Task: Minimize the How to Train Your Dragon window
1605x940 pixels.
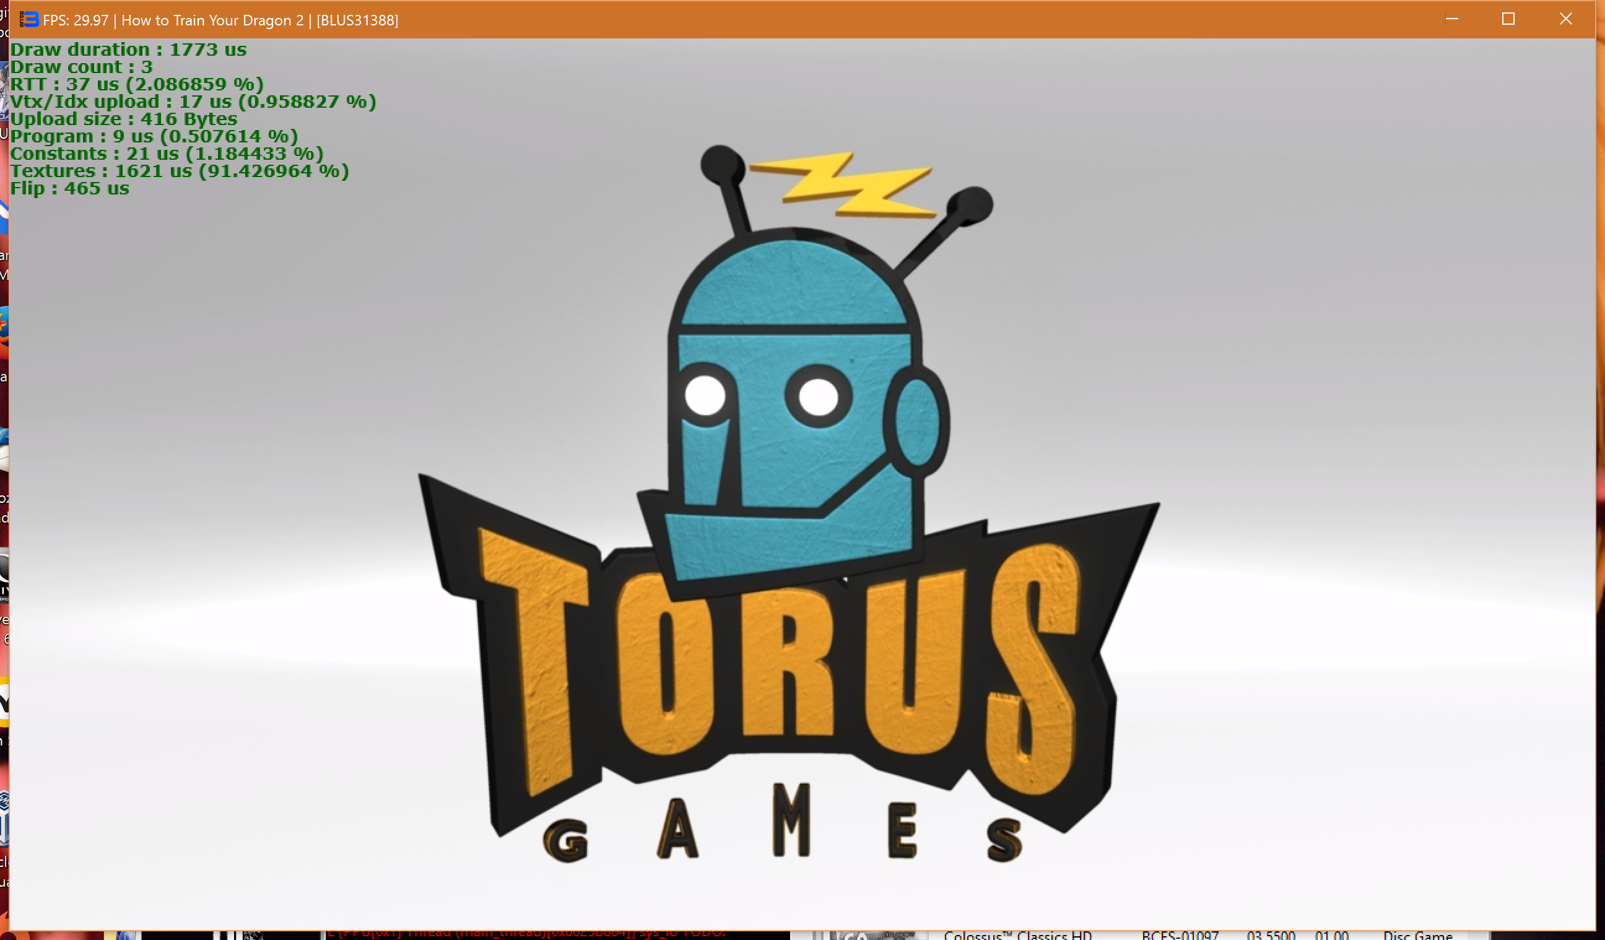Action: click(1451, 19)
